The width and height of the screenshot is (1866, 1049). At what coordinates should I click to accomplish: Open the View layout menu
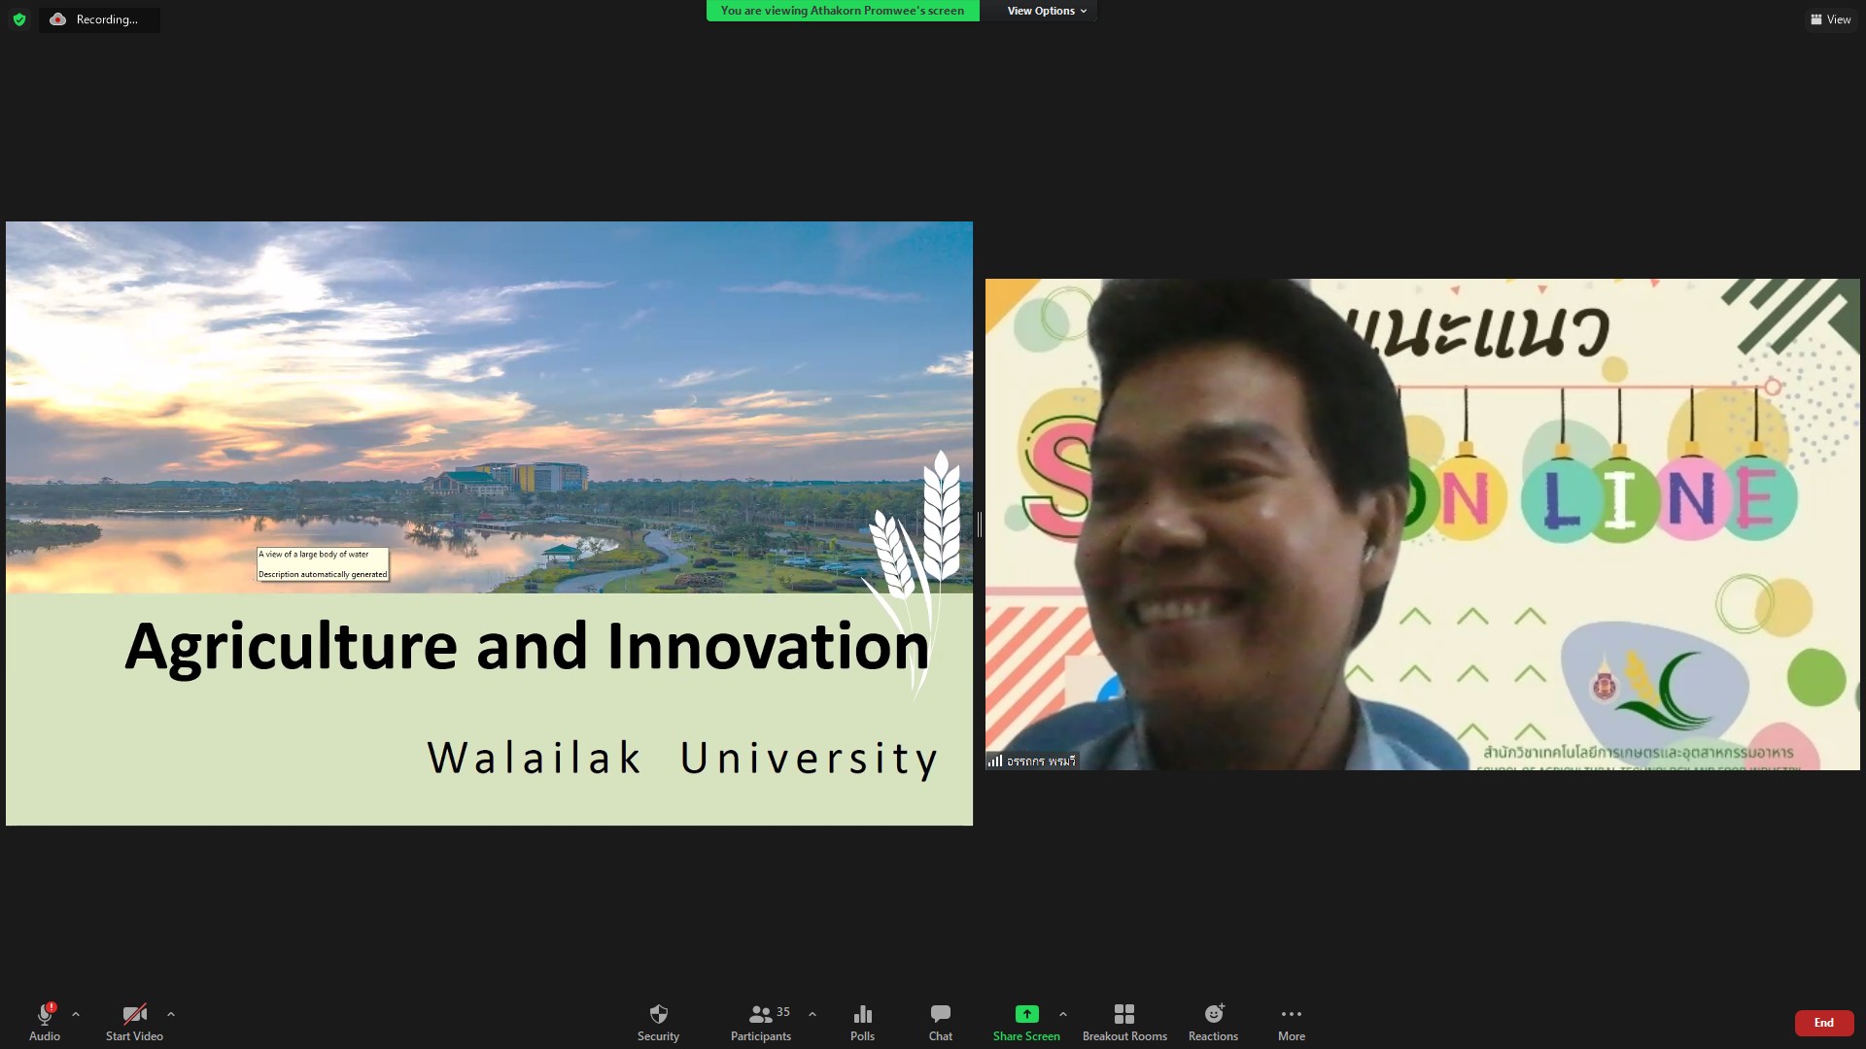tap(1831, 19)
